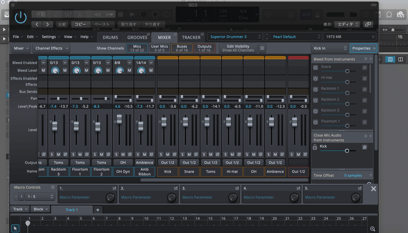
Task: Switch to the GROOVES tab
Action: click(x=137, y=37)
